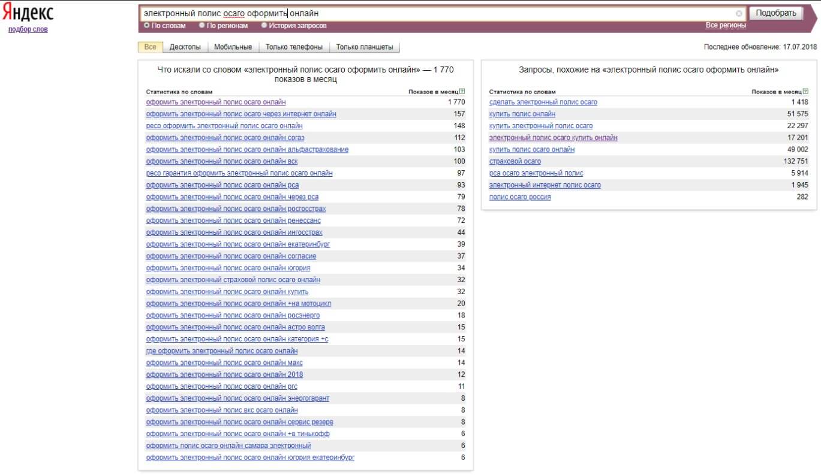821x475 pixels.
Task: Open электронный полис осаго купить онлайн link
Action: coord(554,138)
